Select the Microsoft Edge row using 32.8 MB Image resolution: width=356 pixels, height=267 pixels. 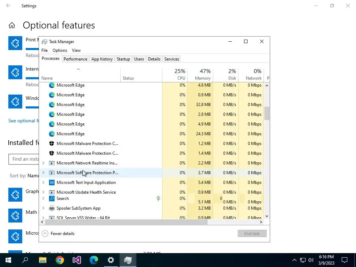[x=152, y=105]
